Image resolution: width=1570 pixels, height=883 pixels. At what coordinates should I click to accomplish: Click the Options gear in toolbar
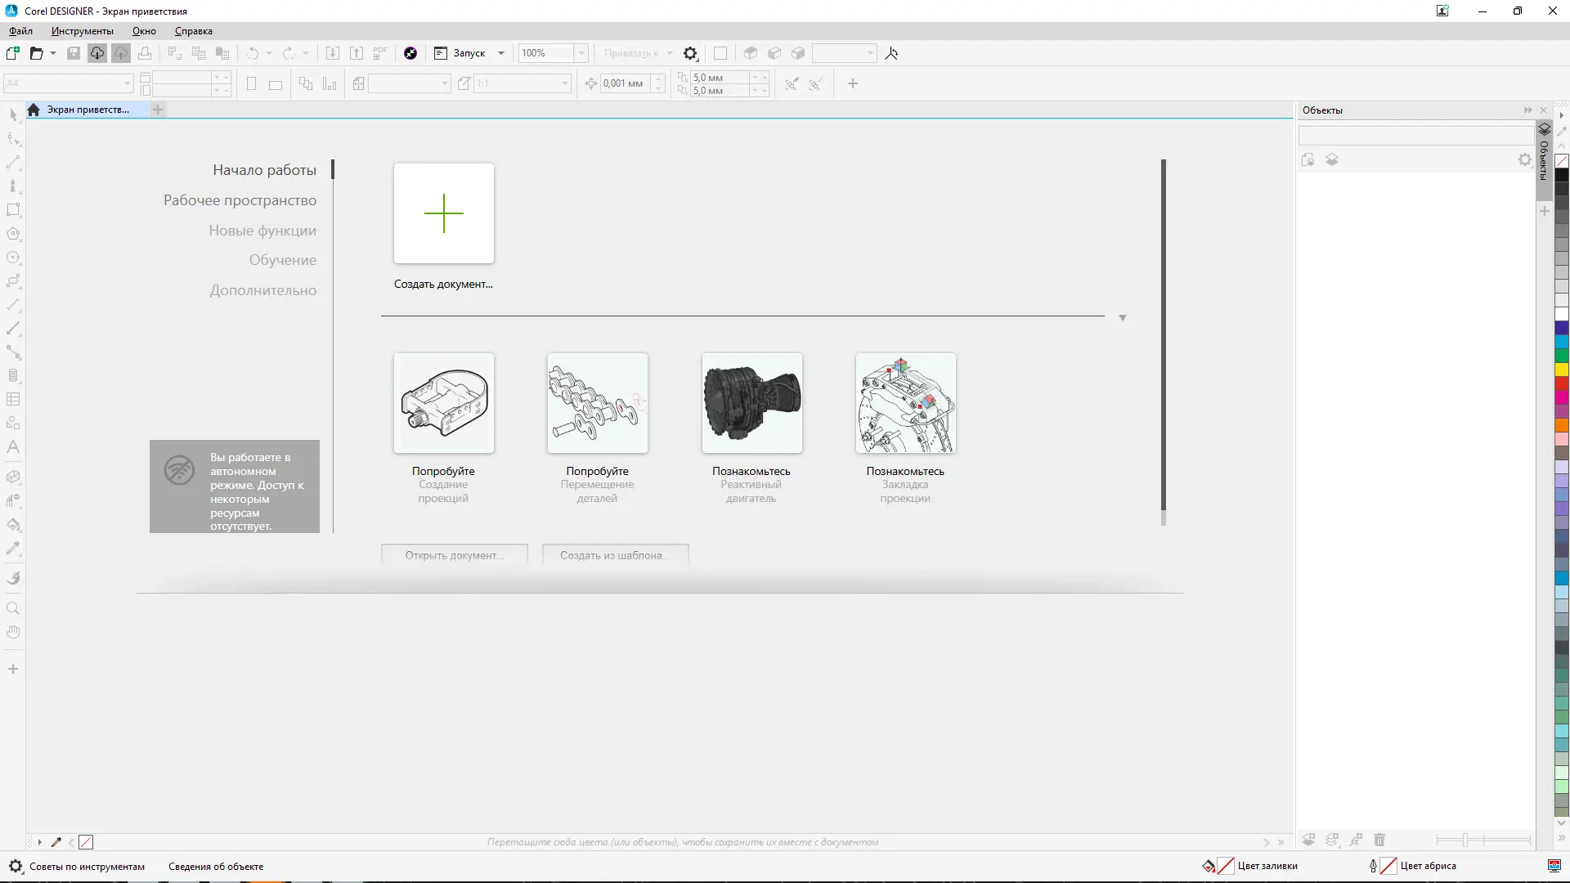pos(690,53)
